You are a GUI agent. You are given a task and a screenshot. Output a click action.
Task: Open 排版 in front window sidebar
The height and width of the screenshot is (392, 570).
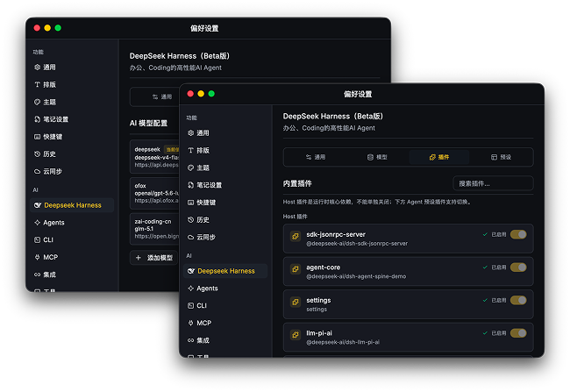tap(198, 151)
